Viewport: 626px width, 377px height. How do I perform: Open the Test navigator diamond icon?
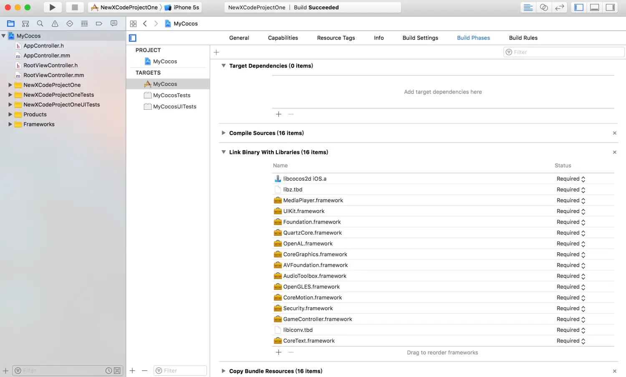(x=70, y=24)
